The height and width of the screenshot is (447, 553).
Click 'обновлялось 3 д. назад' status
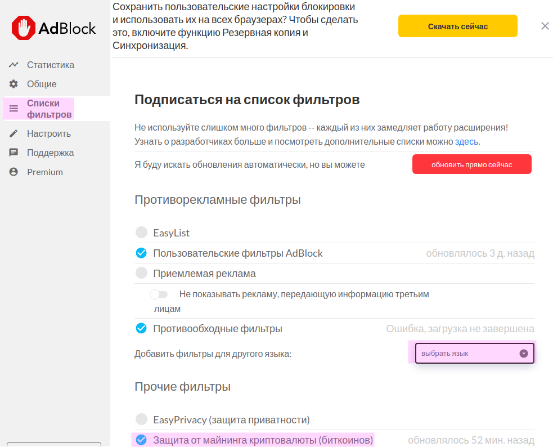[480, 253]
